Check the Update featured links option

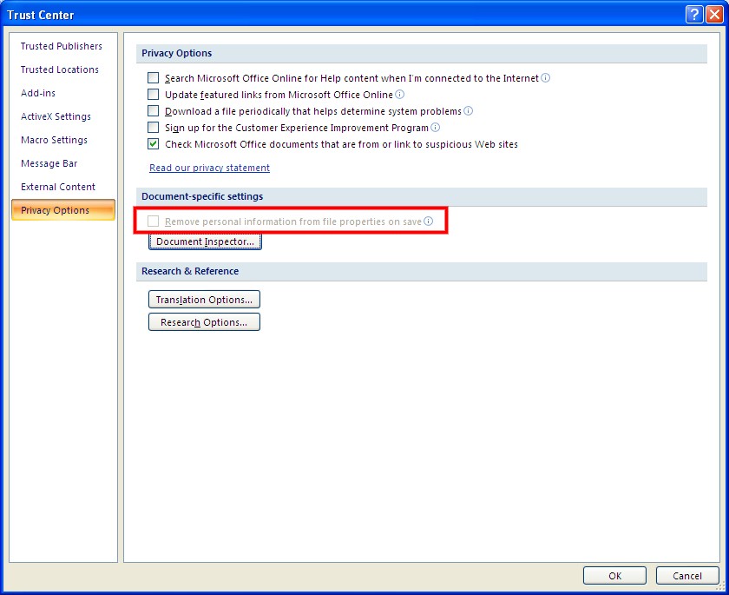(152, 95)
